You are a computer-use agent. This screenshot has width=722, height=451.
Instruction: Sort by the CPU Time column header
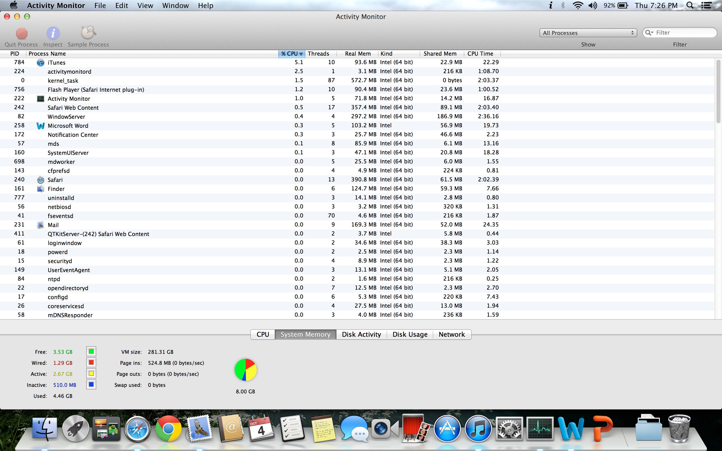482,54
